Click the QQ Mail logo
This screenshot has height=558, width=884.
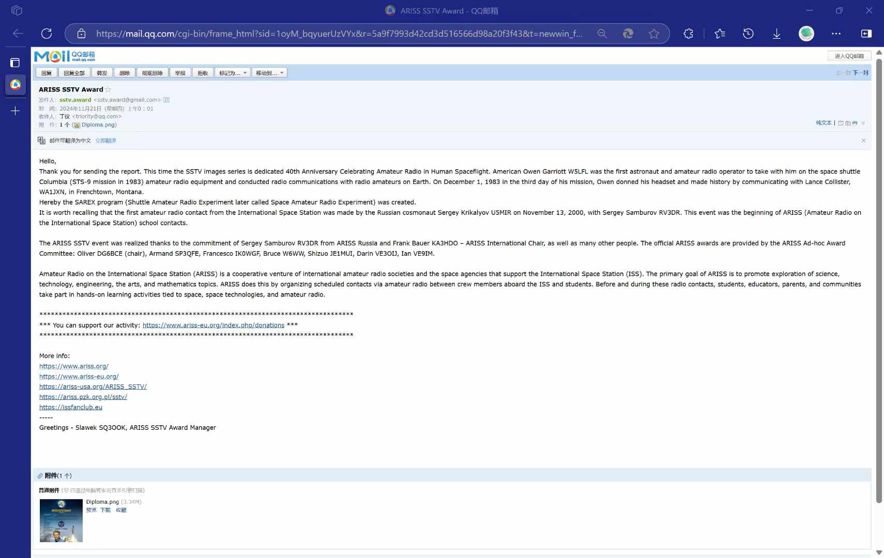(x=65, y=56)
